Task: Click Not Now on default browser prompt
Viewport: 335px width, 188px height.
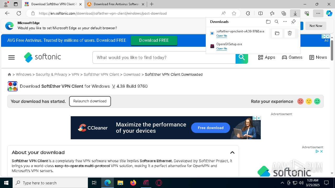Action: 316,26
